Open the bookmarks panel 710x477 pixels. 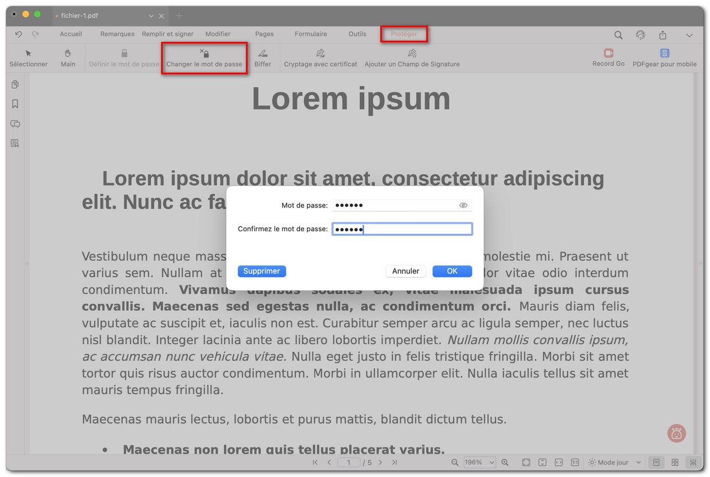[15, 104]
